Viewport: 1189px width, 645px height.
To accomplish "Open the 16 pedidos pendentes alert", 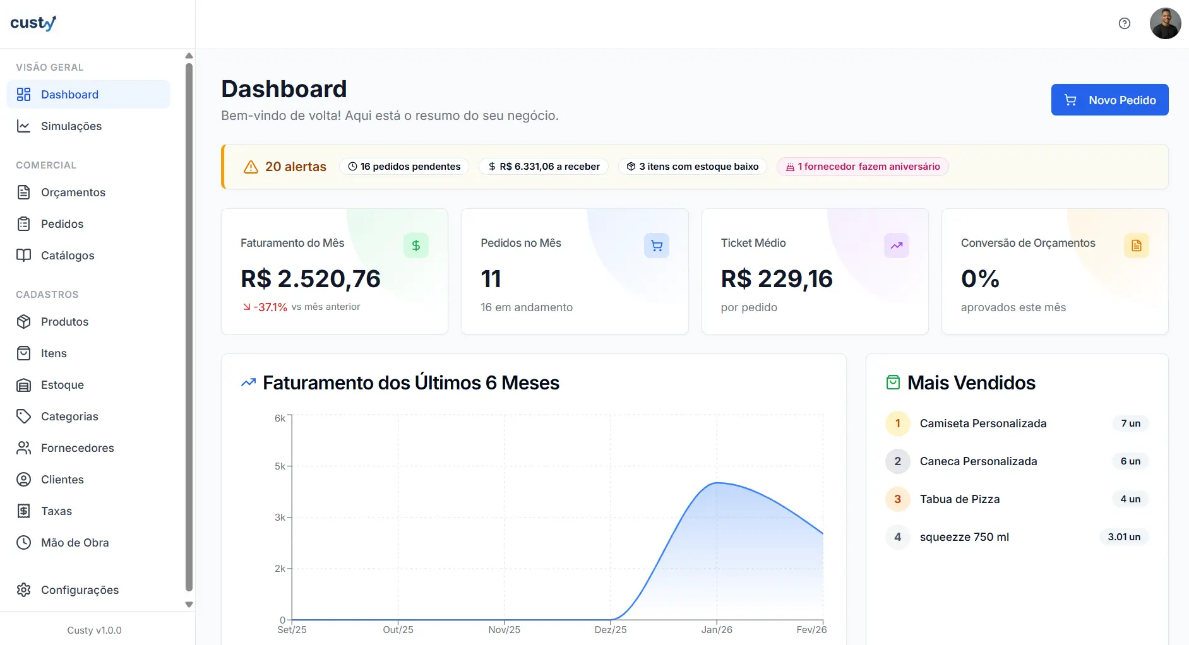I will 403,166.
